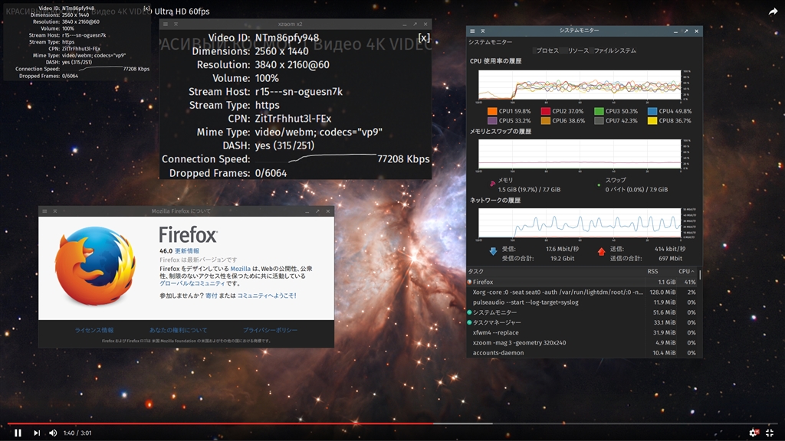785x441 pixels.
Task: Click the blue 受信 download arrow icon
Action: pyautogui.click(x=493, y=251)
